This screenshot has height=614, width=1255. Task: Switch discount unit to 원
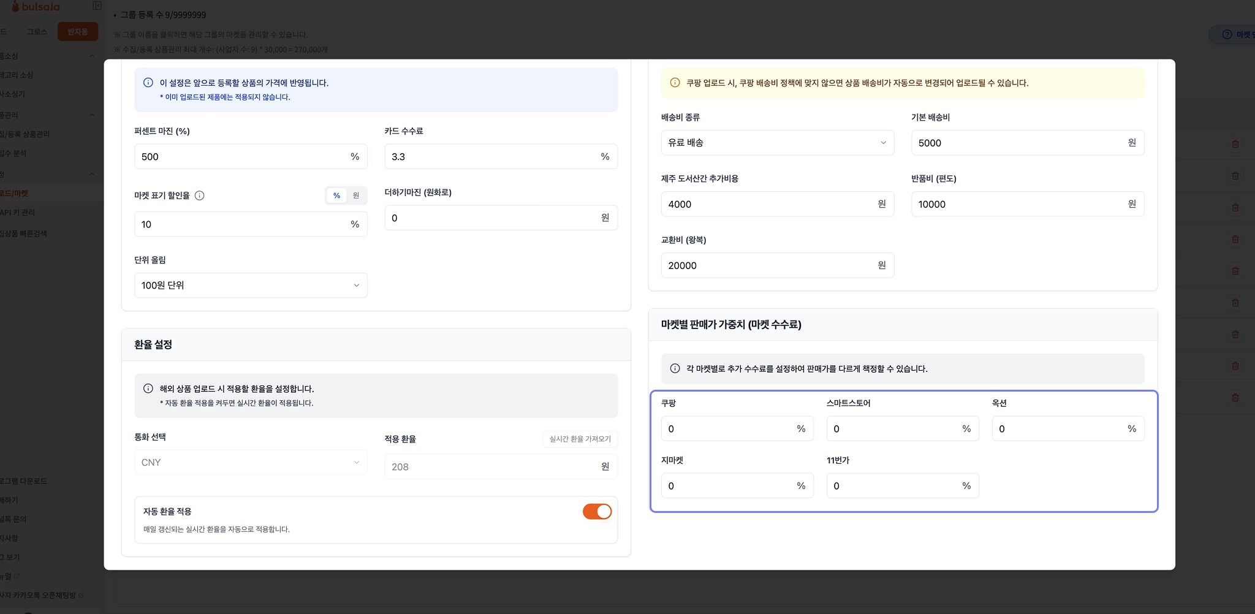coord(356,195)
